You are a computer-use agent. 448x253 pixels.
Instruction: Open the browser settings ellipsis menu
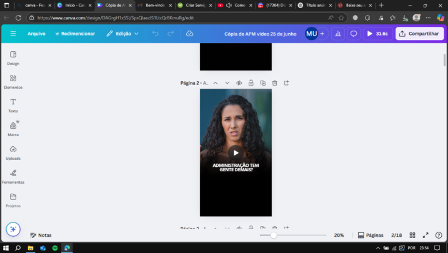pos(428,17)
